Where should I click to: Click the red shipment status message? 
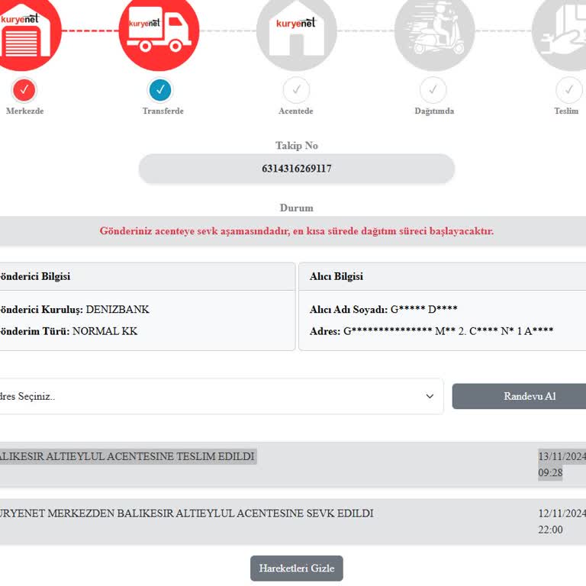click(297, 231)
